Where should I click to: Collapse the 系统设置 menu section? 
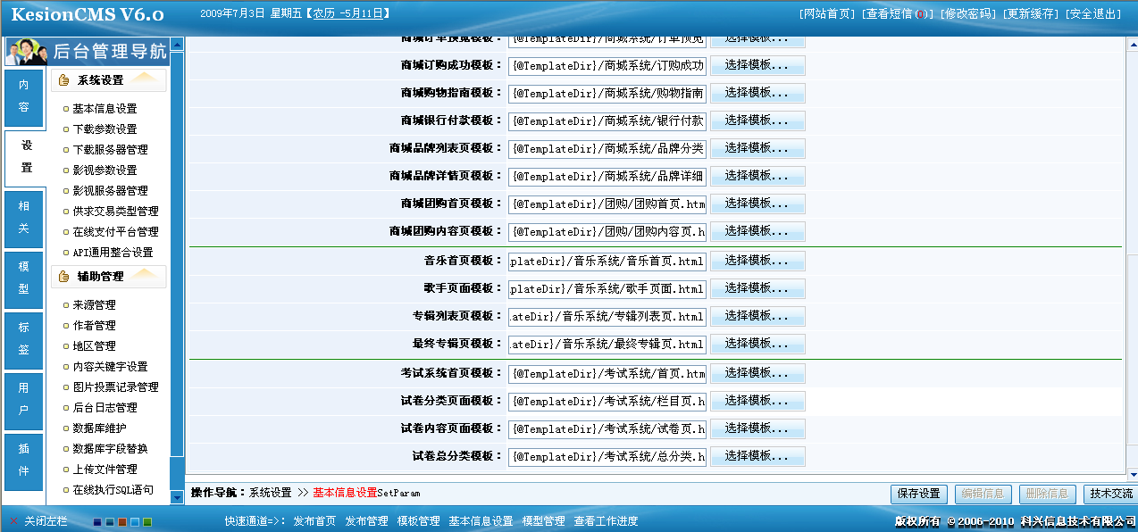pos(143,79)
